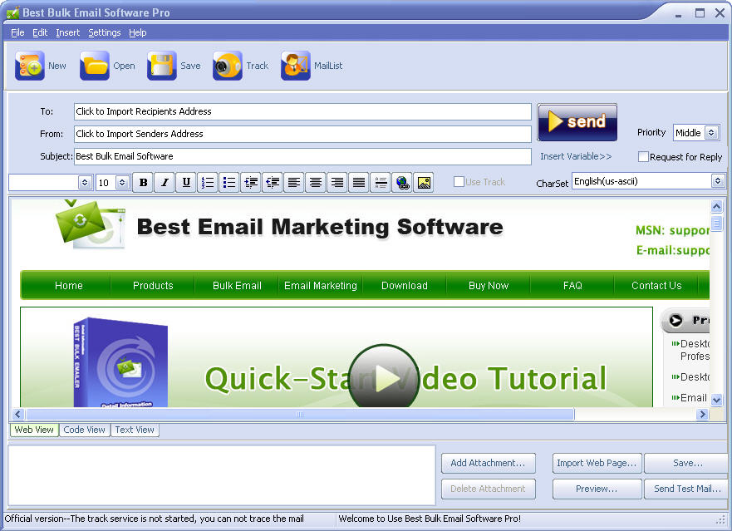Click the Add Attachment button
Screen dimensions: 732x531
(x=488, y=463)
